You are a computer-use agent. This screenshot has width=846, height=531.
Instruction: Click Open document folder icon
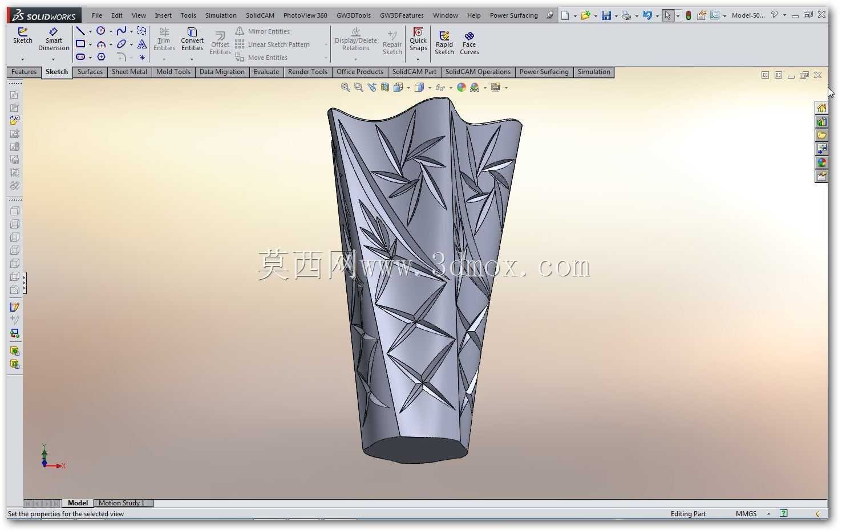coord(585,15)
